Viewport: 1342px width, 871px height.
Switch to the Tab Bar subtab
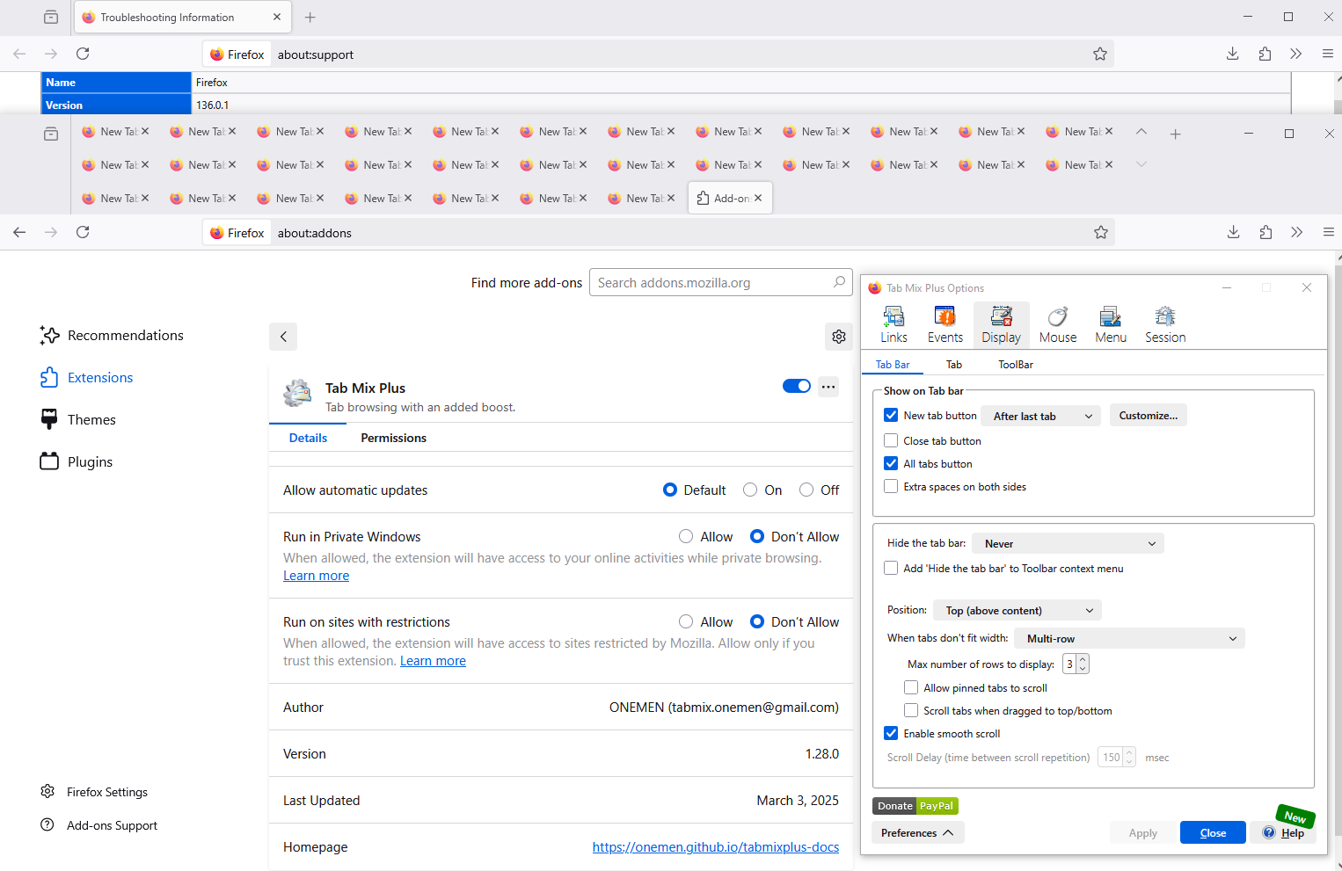tap(893, 365)
